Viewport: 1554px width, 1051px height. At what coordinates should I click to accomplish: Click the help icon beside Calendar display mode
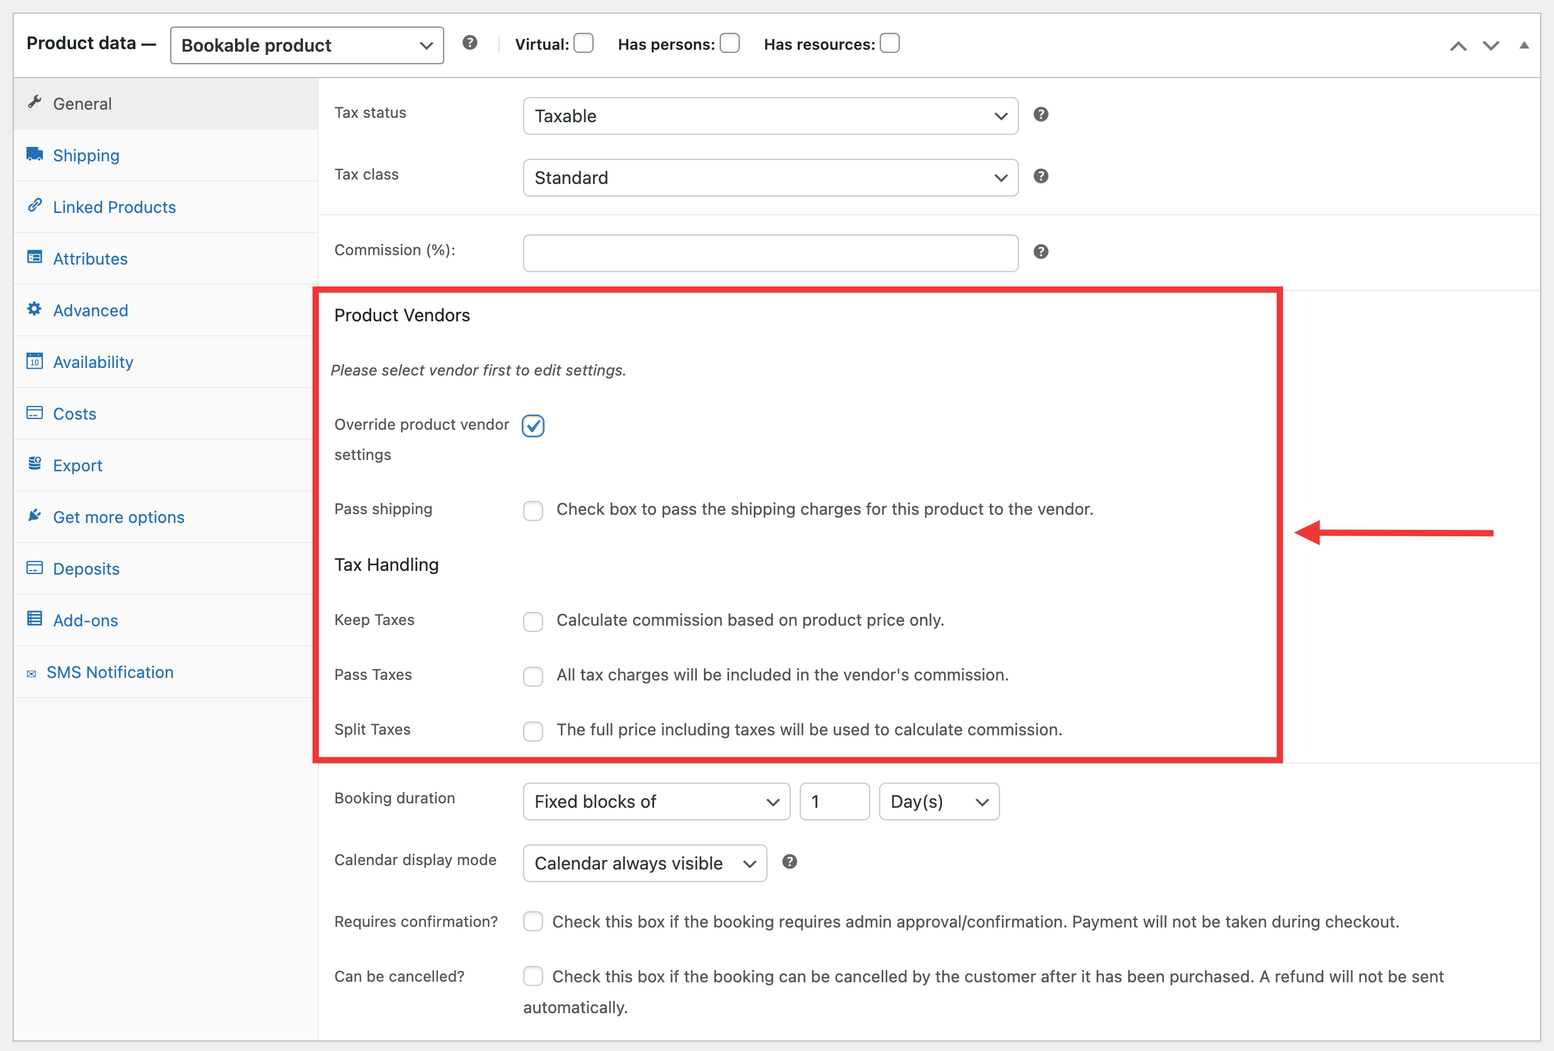[789, 862]
